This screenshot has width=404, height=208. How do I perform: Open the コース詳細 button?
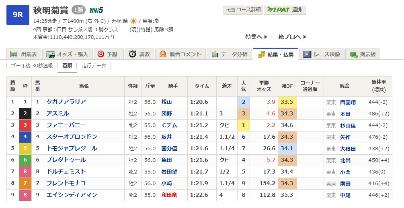243,10
